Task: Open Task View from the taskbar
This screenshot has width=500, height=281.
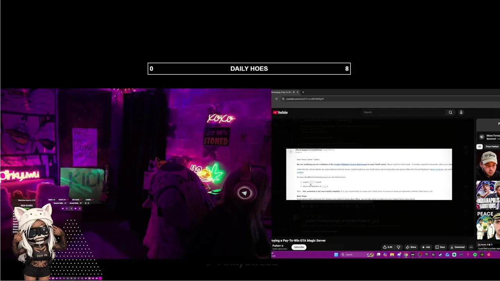Action: pyautogui.click(x=378, y=255)
